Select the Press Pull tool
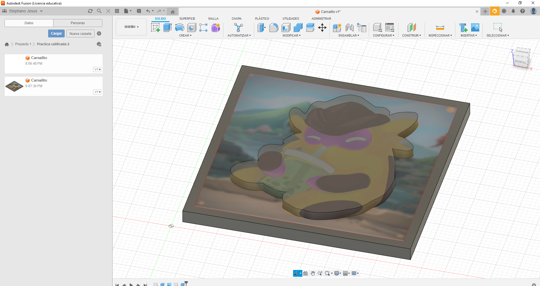The height and width of the screenshot is (286, 540). point(262,28)
